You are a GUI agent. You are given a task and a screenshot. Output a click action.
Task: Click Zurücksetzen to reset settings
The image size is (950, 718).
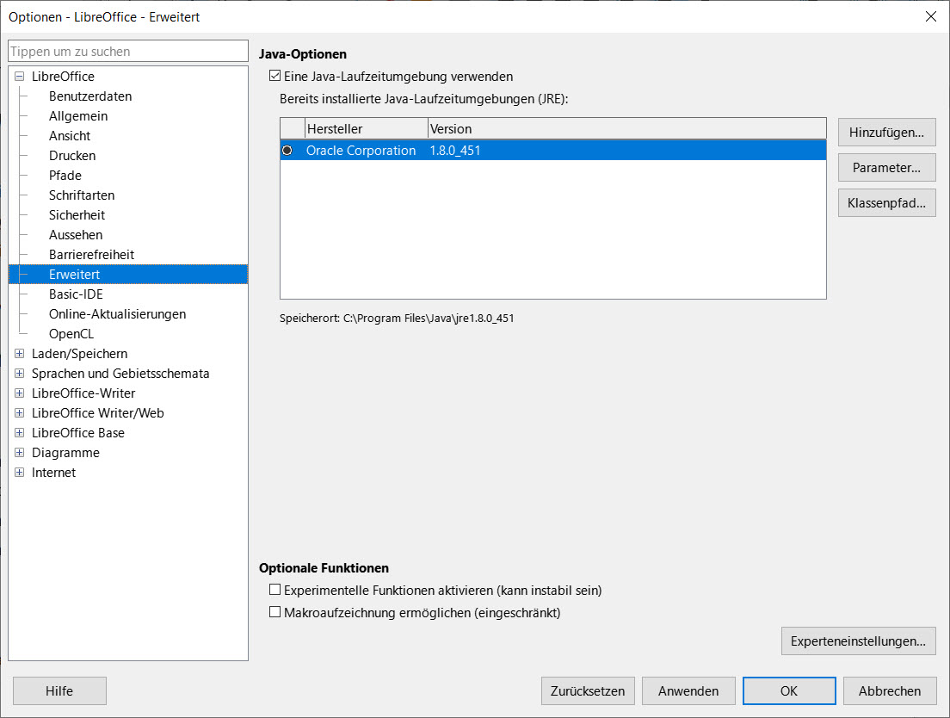coord(588,690)
